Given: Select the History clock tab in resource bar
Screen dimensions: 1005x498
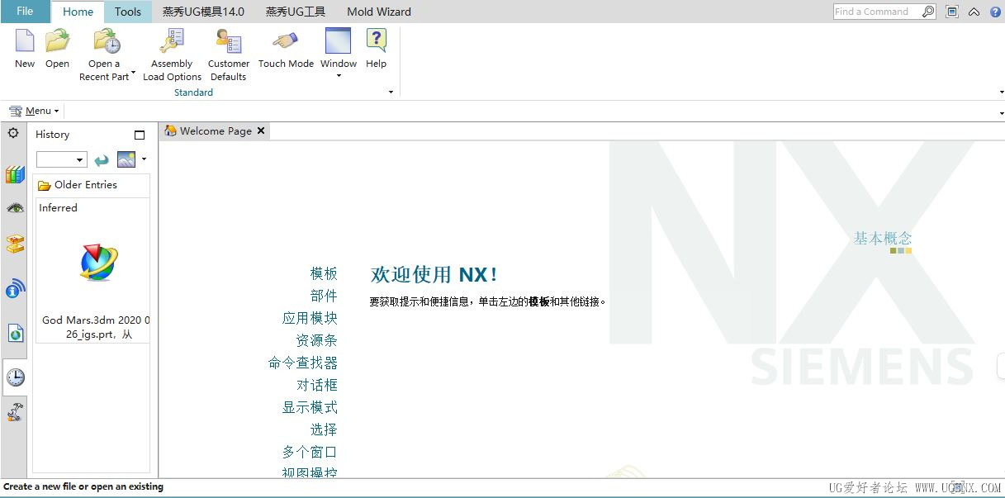Looking at the screenshot, I should tap(15, 377).
